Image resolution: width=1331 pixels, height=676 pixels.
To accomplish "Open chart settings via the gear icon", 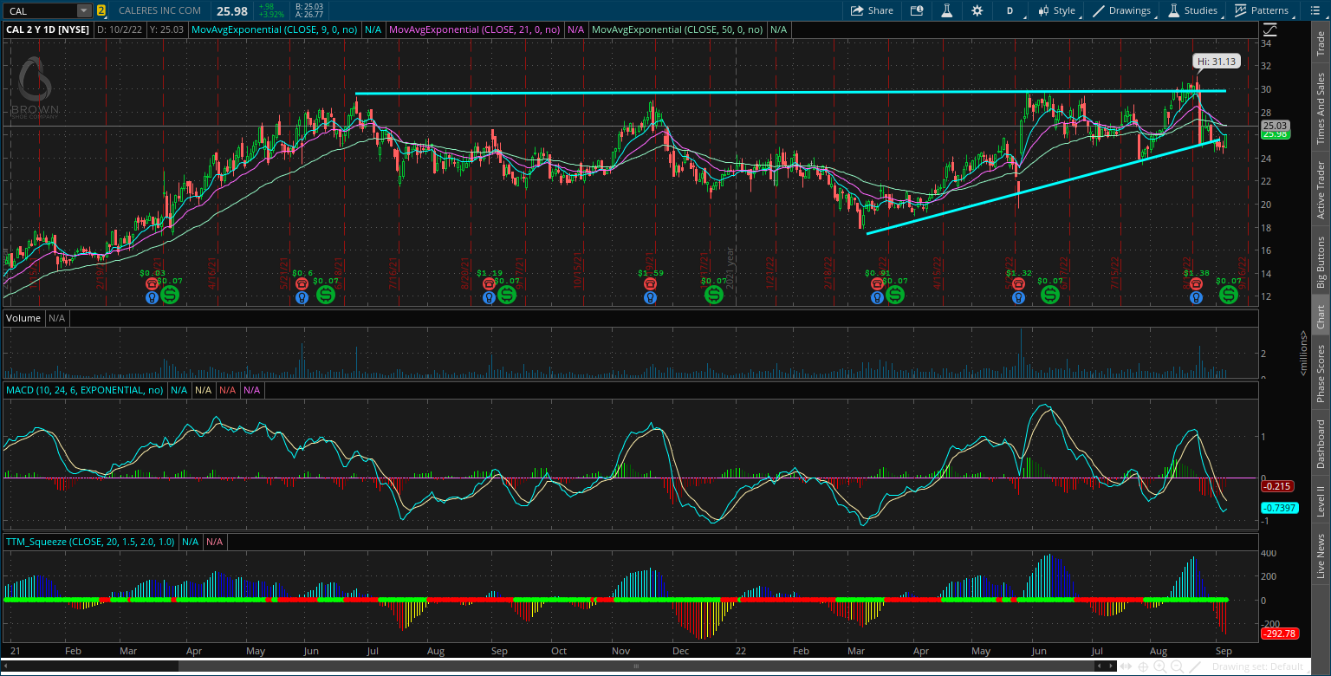I will [977, 10].
